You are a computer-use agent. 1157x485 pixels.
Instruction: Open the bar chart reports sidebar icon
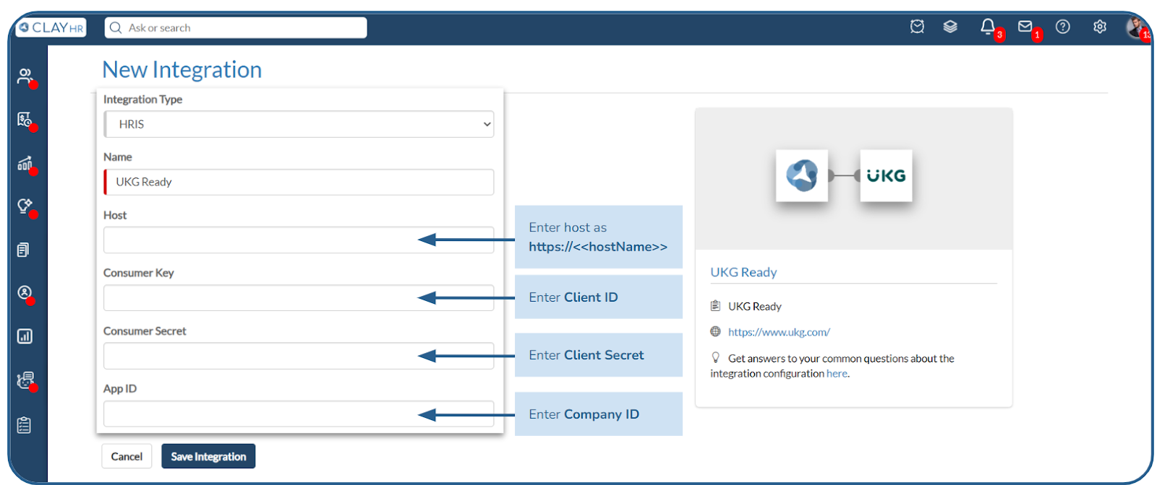pyautogui.click(x=25, y=336)
